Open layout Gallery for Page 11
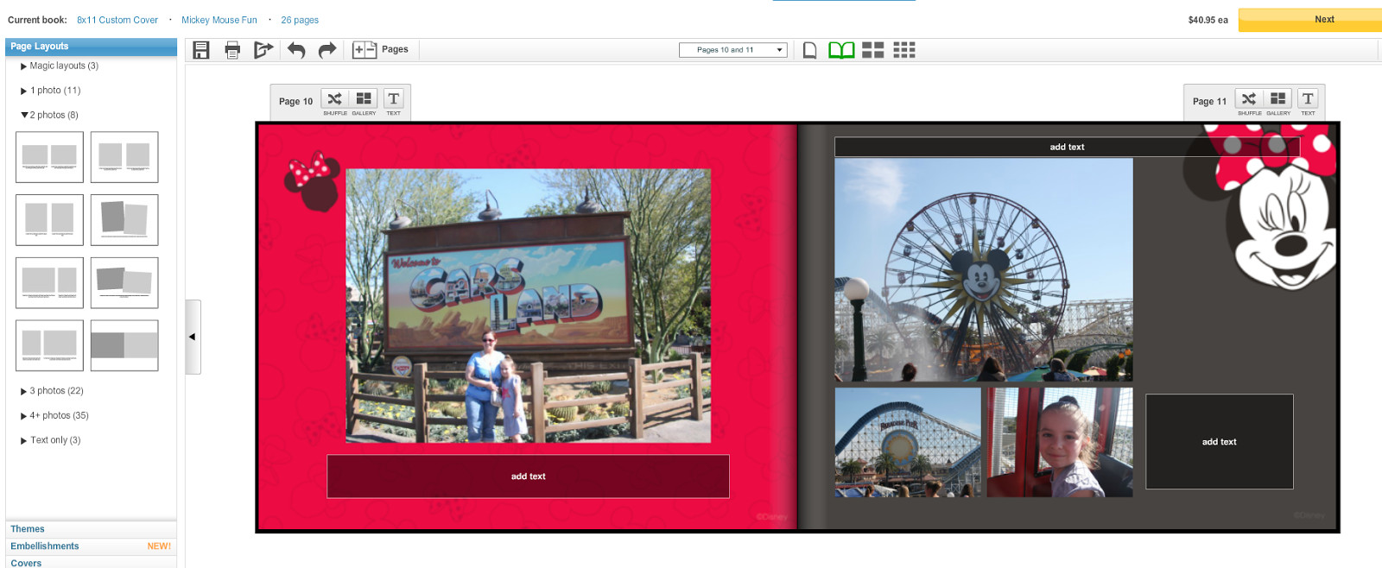The image size is (1382, 568). (1278, 101)
